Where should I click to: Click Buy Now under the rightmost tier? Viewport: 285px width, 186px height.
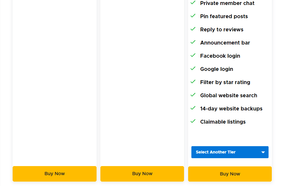[230, 174]
